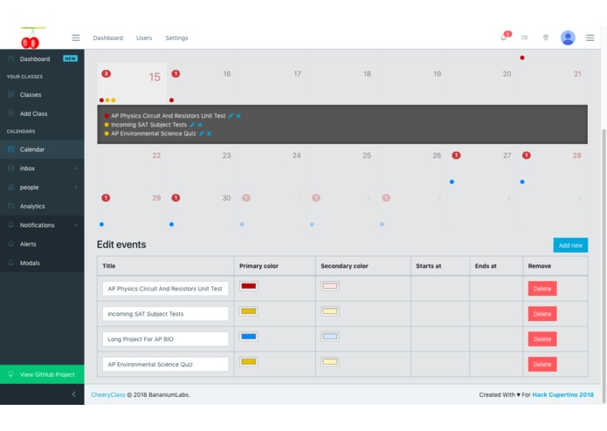Delete the Incoming SAT Subject Tests row
The image size is (607, 431).
click(x=542, y=314)
